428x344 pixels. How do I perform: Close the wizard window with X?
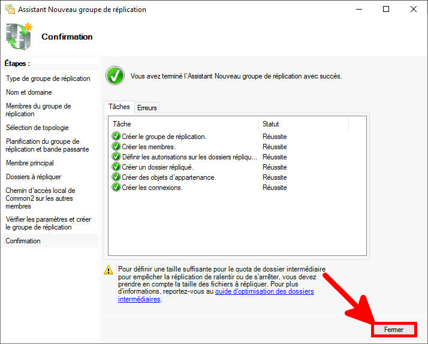pos(413,9)
